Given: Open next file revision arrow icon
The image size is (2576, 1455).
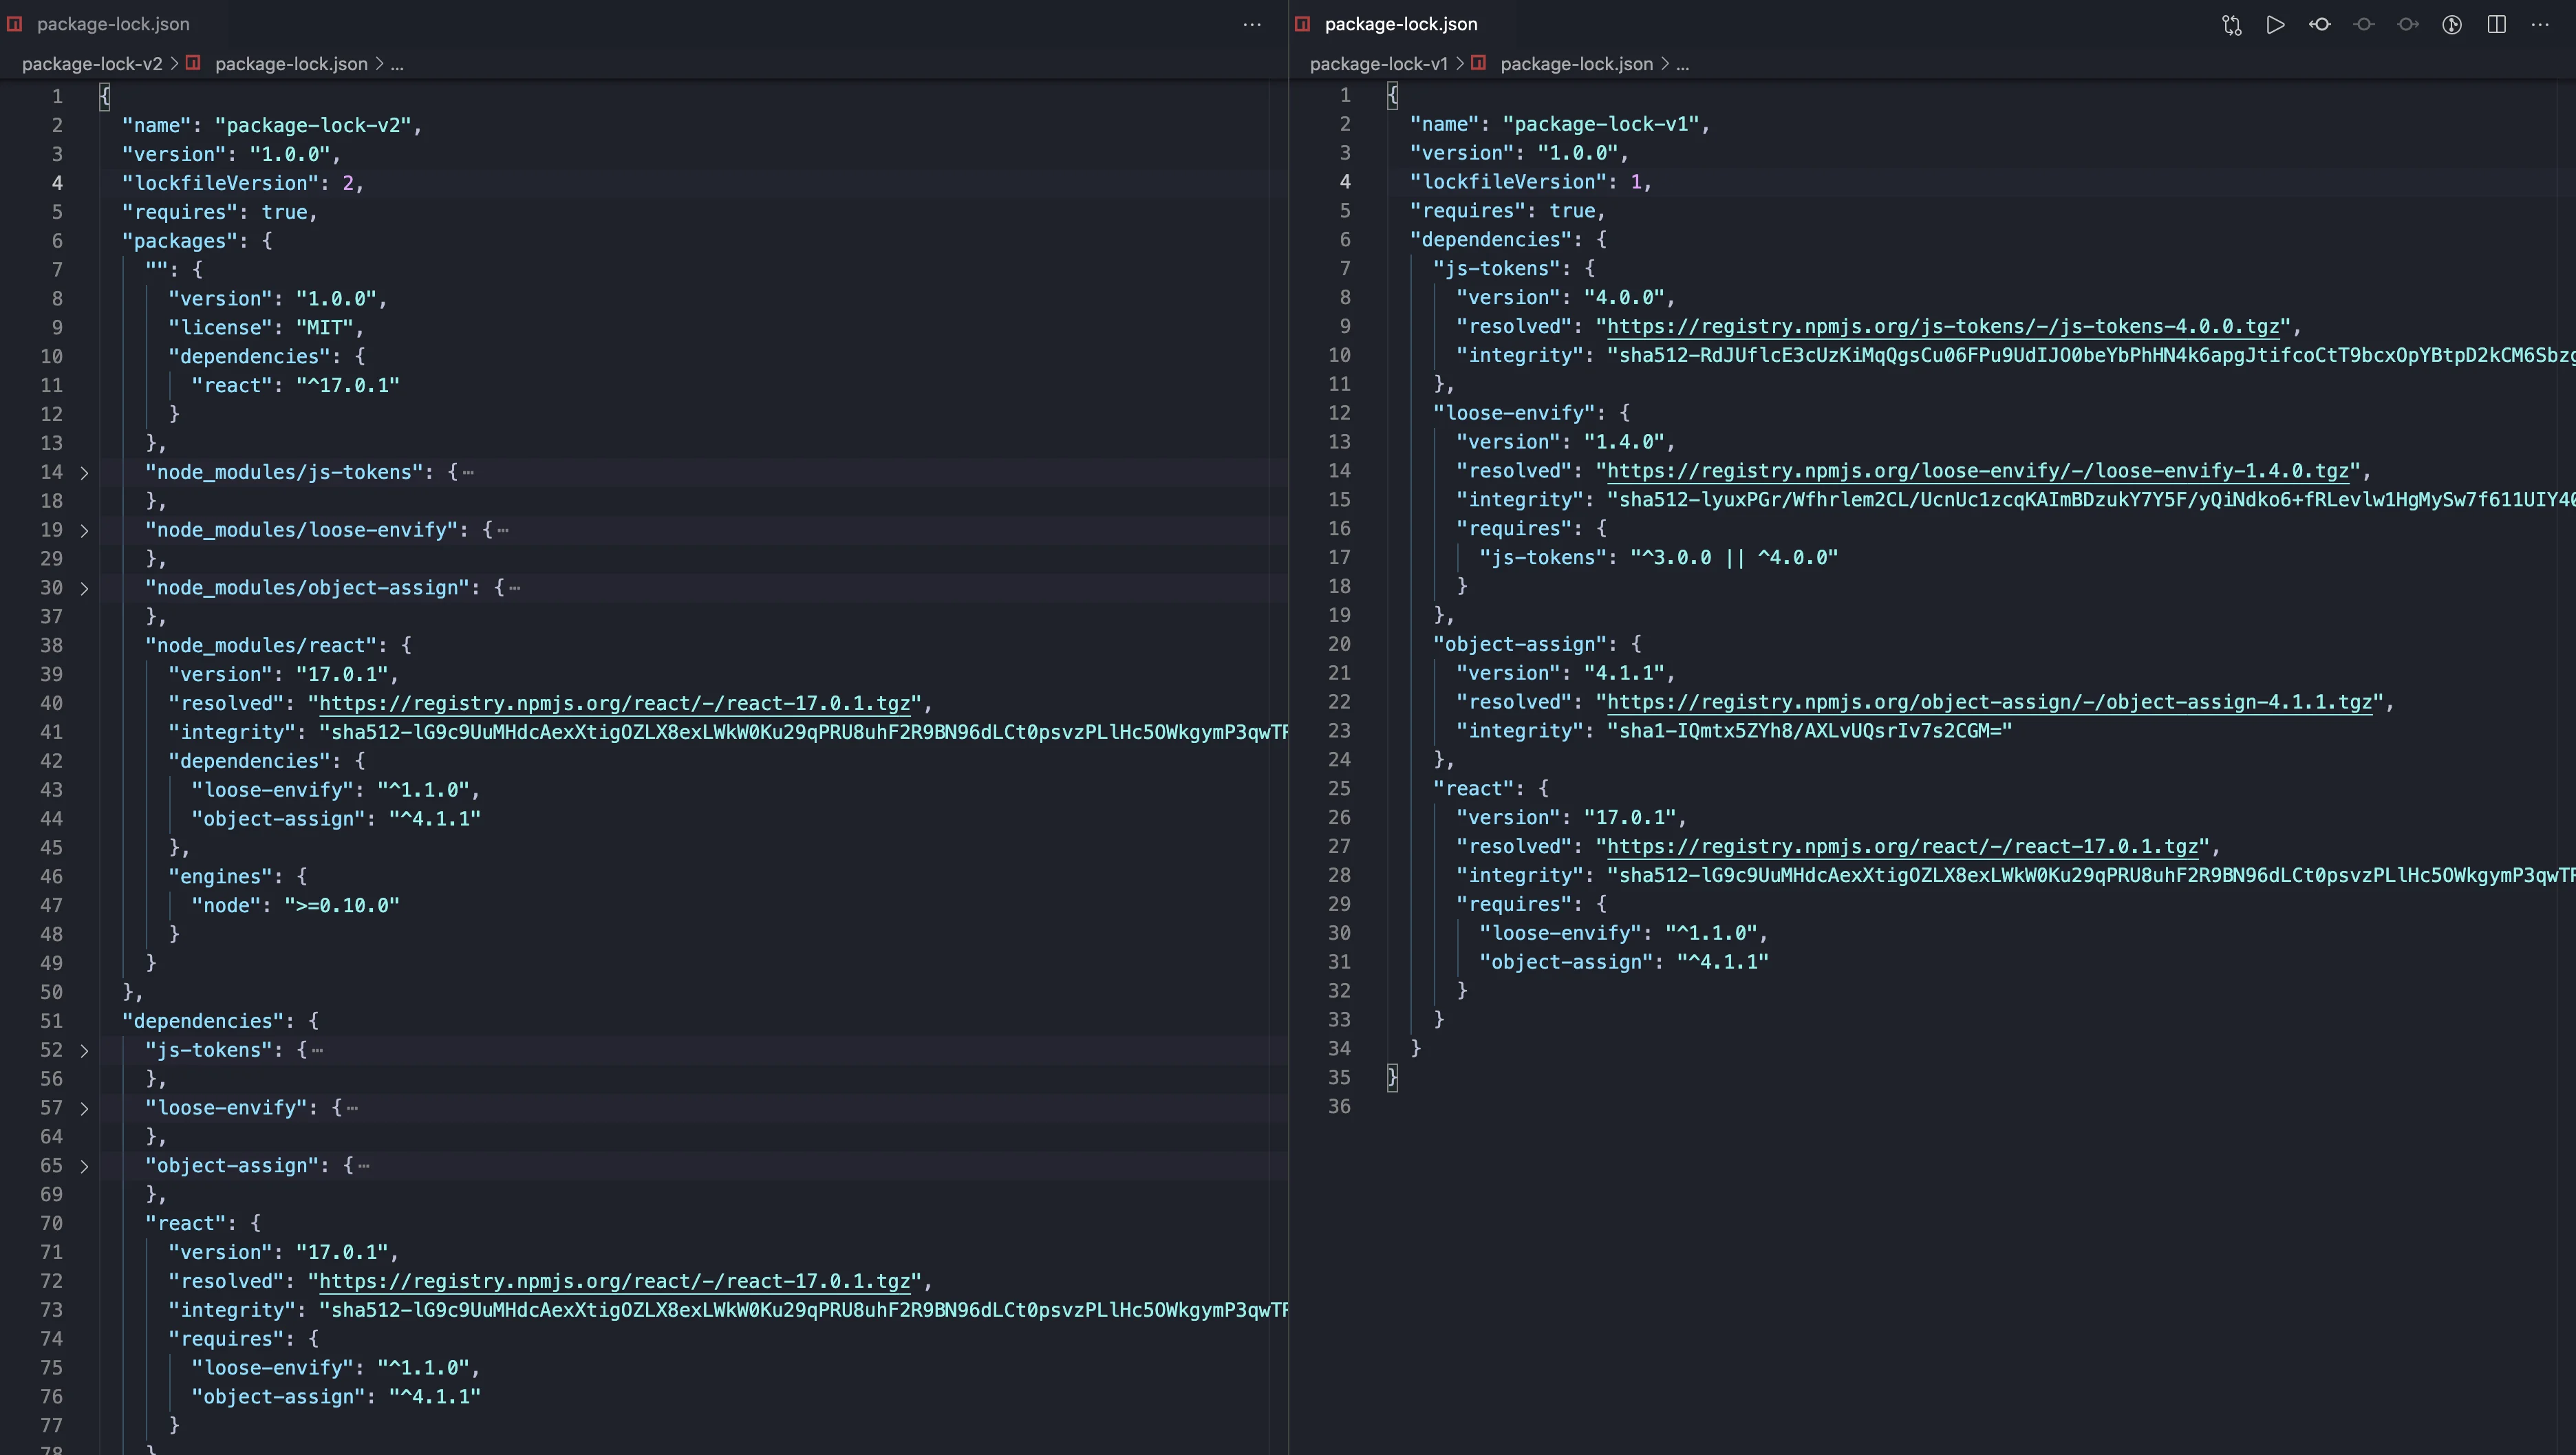Looking at the screenshot, I should pos(2408,25).
